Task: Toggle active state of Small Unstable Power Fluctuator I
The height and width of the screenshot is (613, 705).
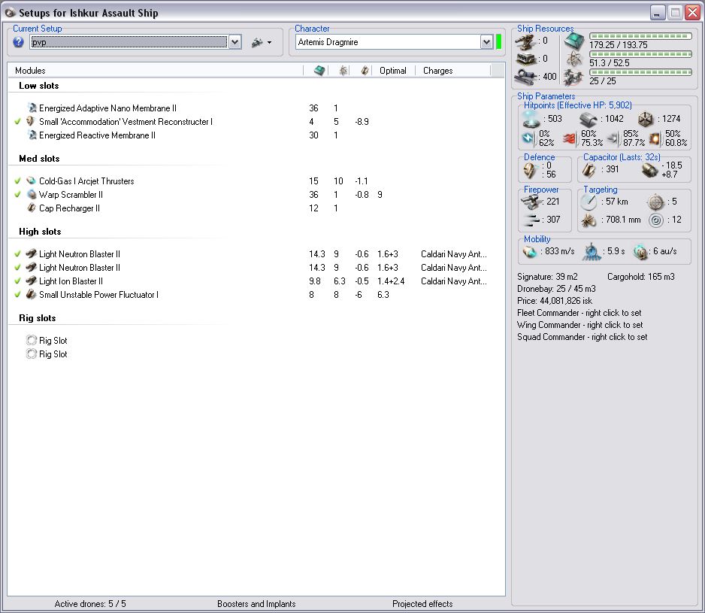Action: (17, 294)
